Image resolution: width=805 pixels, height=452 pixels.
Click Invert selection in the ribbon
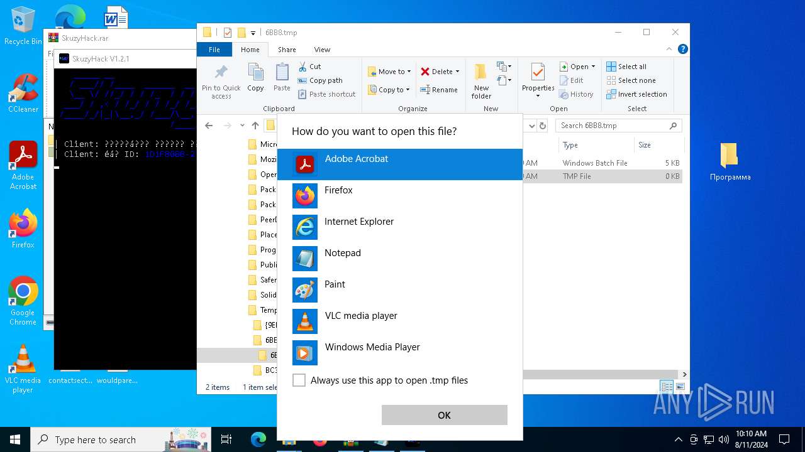coord(636,94)
